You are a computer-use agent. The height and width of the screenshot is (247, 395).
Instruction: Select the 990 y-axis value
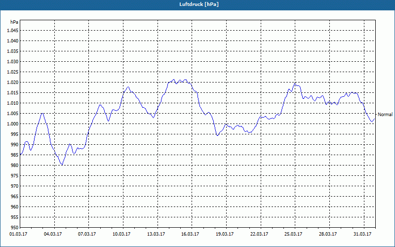click(15, 144)
